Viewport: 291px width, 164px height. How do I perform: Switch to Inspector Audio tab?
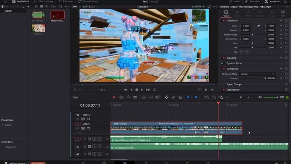[237, 14]
